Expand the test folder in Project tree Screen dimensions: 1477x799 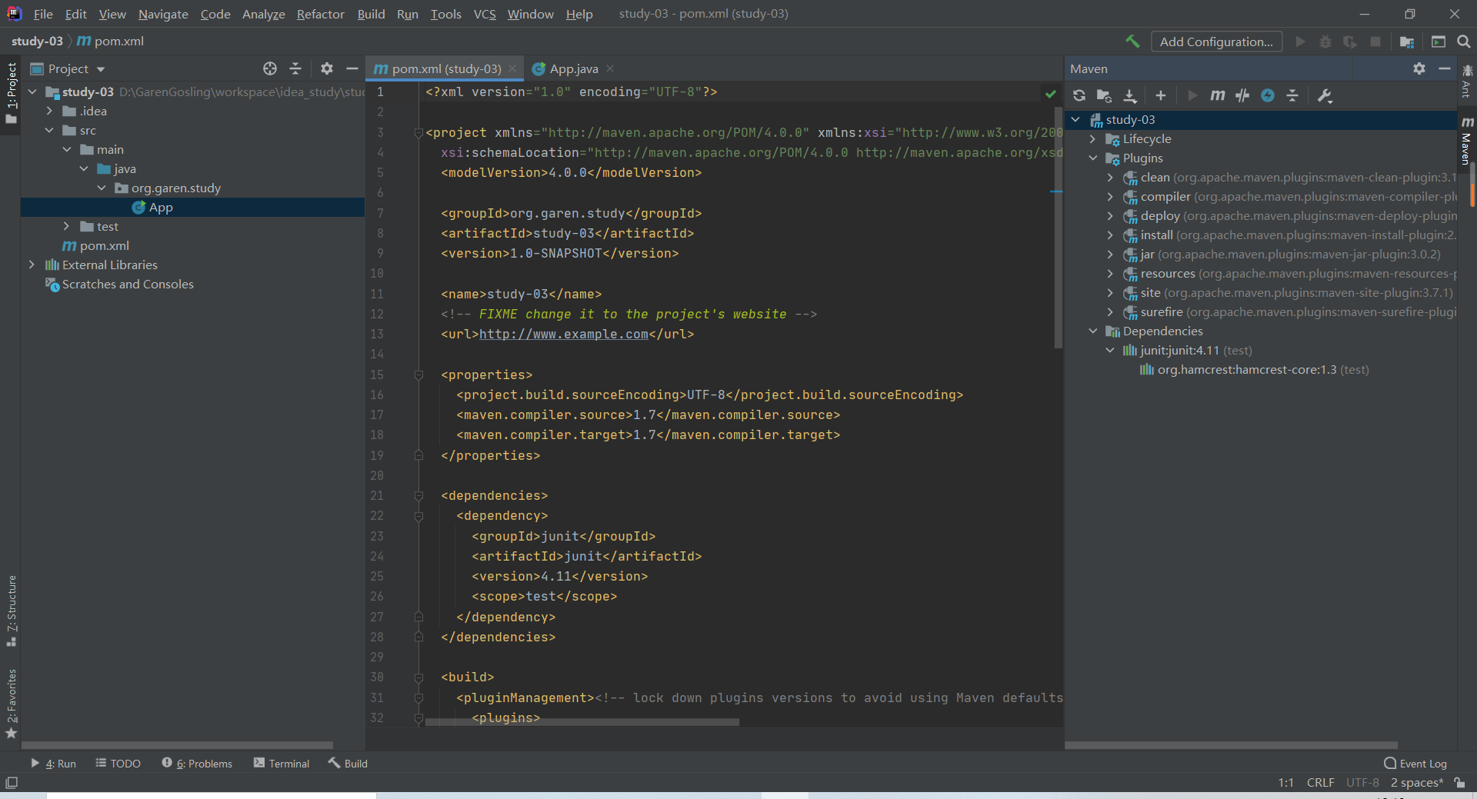(66, 226)
